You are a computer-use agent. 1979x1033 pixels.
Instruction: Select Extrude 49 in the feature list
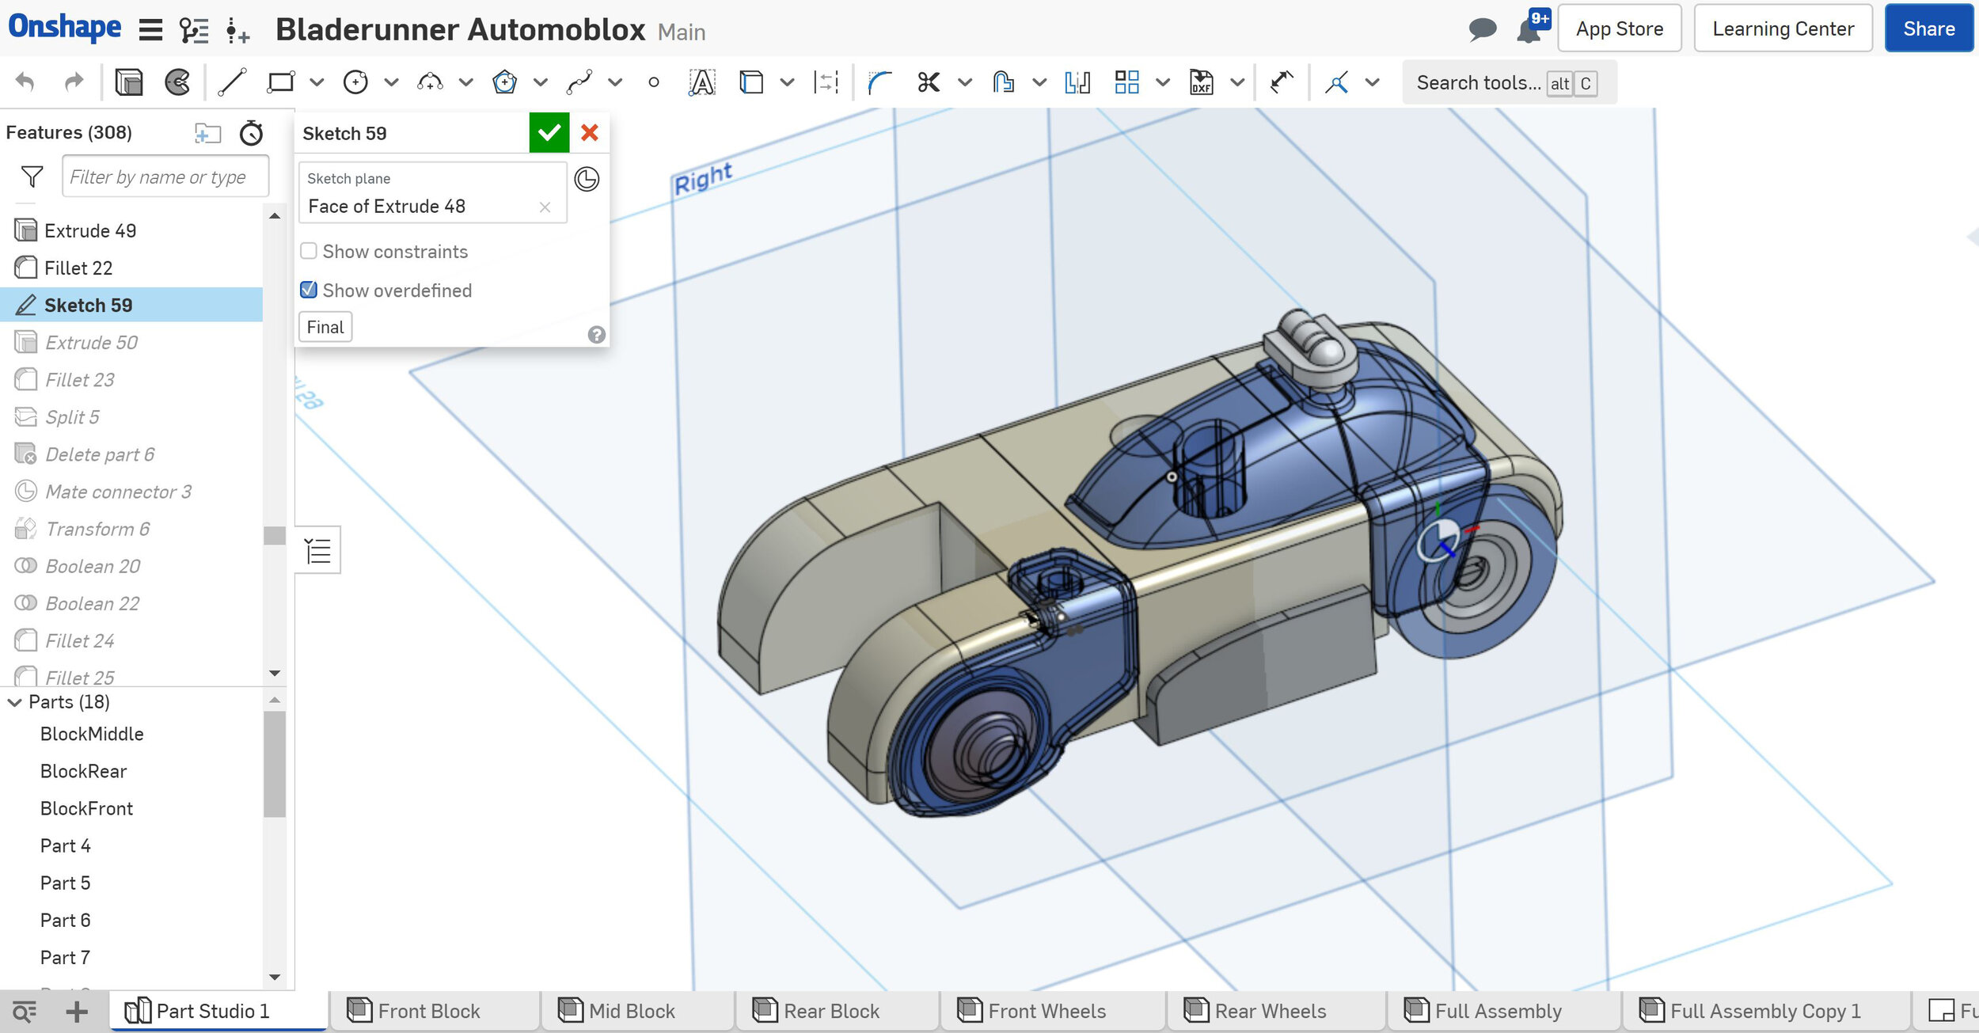pos(90,231)
